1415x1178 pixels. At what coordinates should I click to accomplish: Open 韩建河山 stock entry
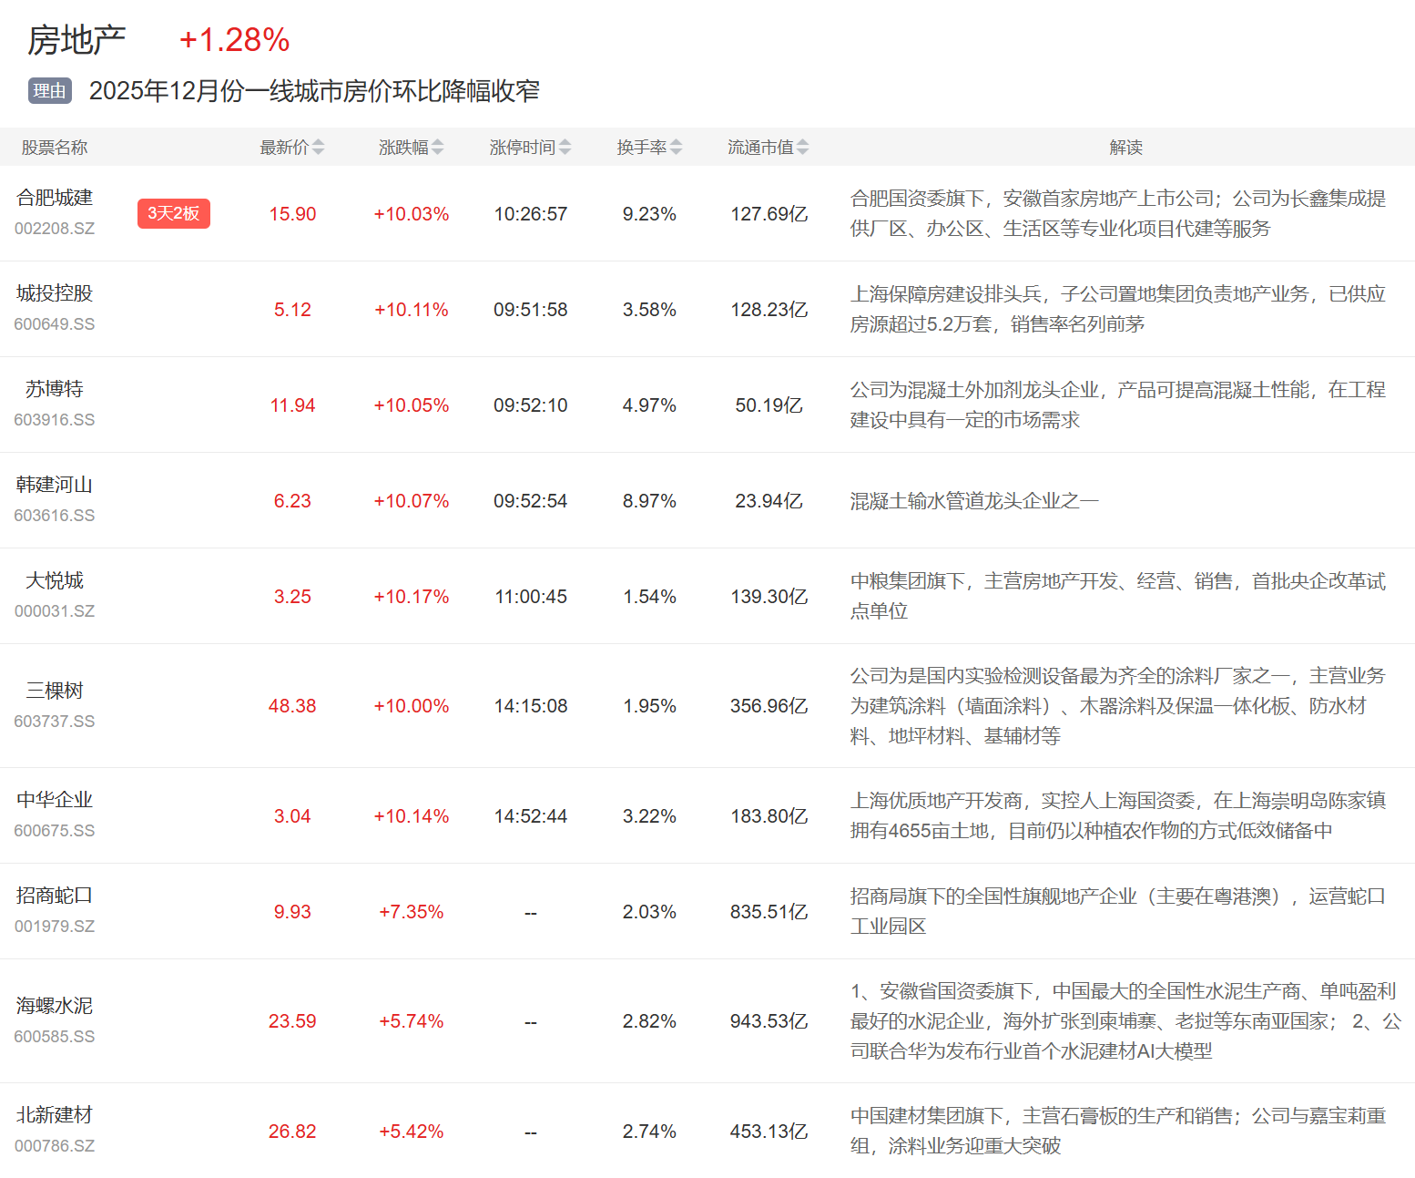coord(55,485)
